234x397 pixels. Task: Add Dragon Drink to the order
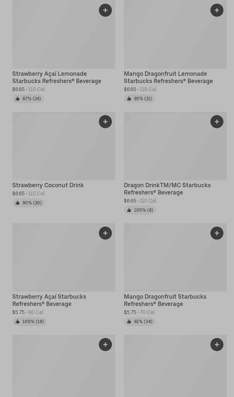(217, 122)
